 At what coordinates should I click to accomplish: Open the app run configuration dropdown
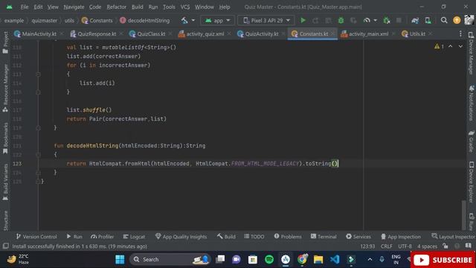click(217, 20)
